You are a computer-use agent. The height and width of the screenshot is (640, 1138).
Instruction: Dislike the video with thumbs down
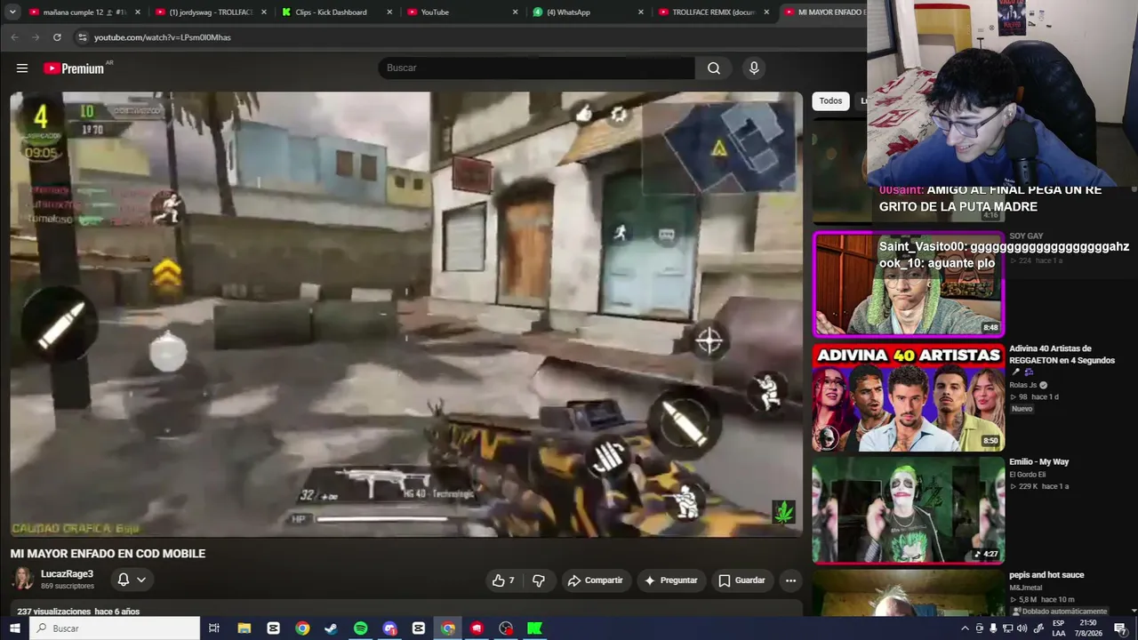coord(539,580)
